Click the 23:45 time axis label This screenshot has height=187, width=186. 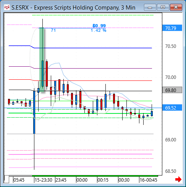pos(61,180)
